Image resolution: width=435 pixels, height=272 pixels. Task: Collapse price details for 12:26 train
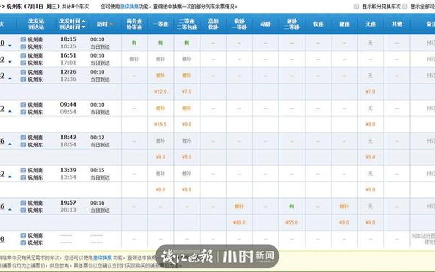10,78
